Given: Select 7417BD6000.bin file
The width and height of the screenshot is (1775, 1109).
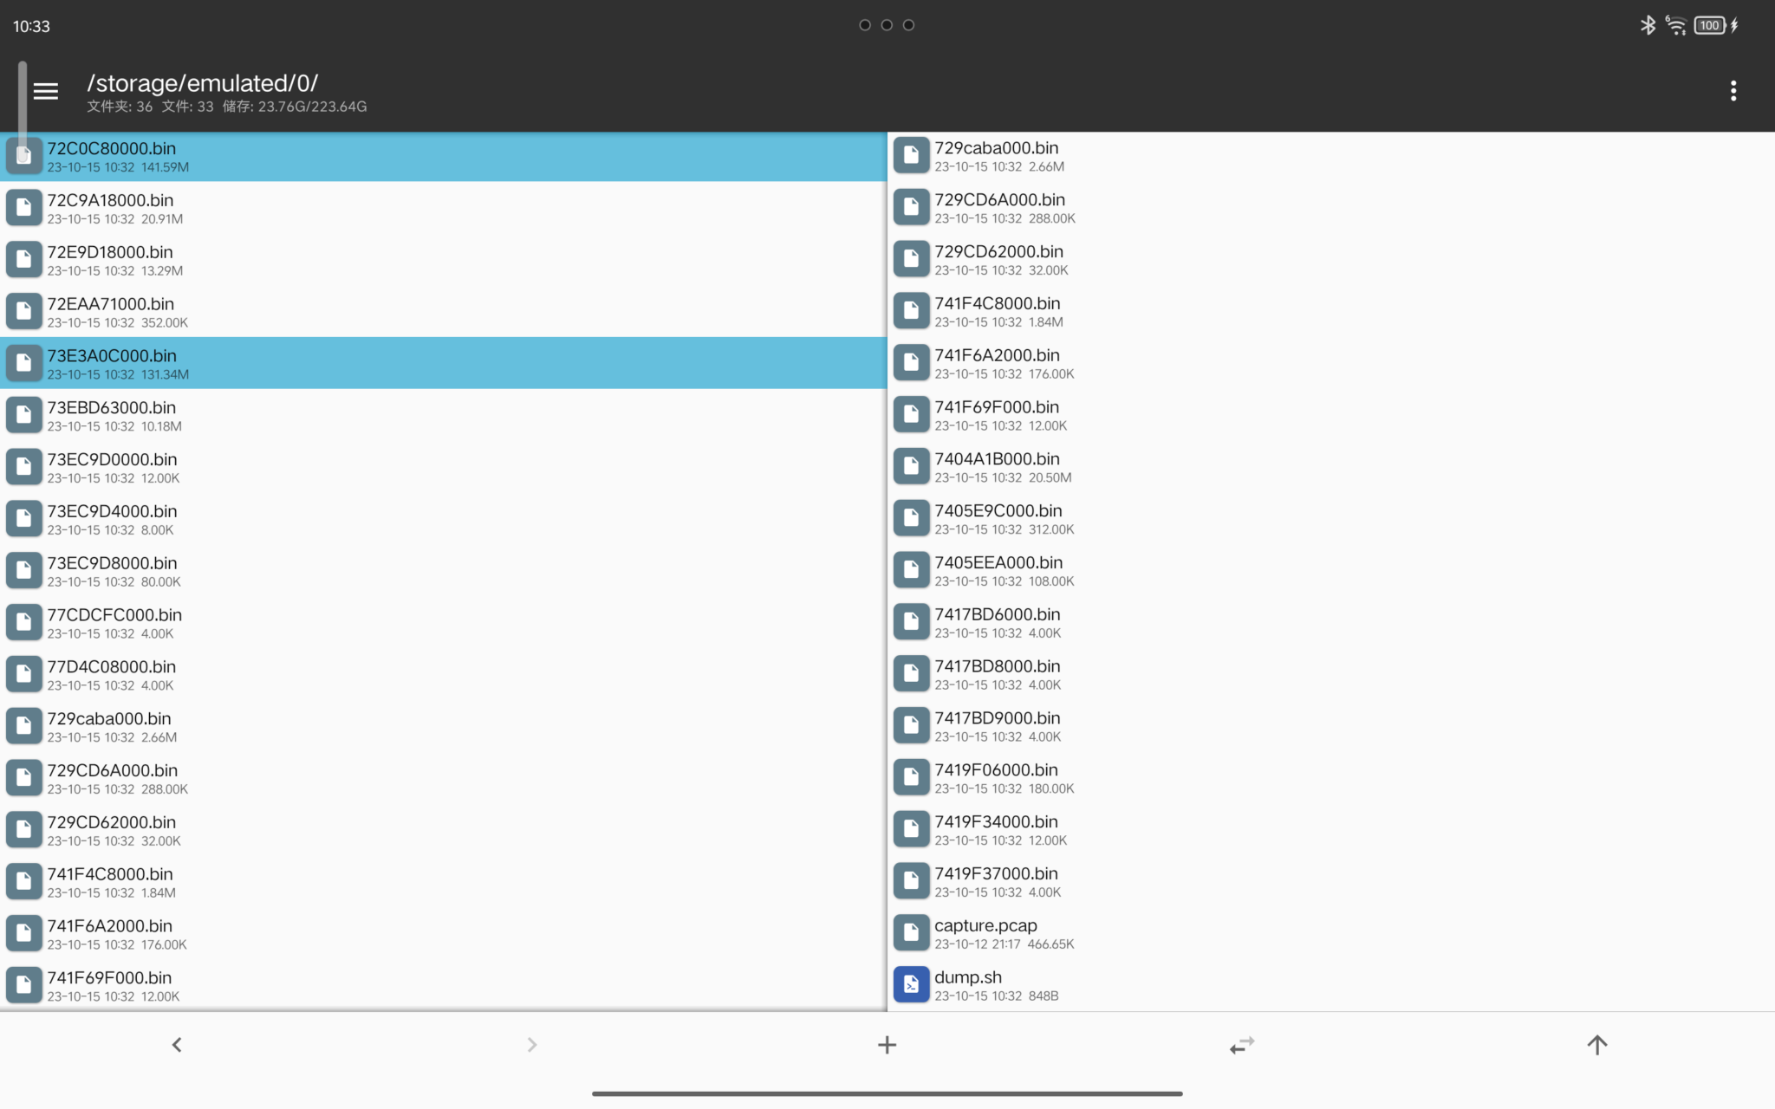Looking at the screenshot, I should coord(1331,622).
